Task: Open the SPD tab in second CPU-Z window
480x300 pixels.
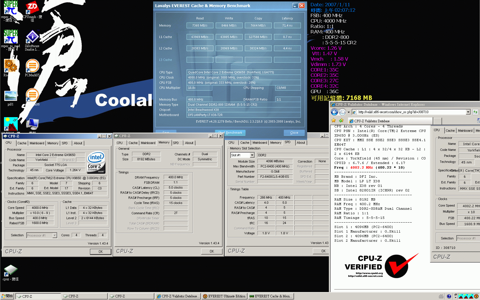Action: (x=176, y=143)
